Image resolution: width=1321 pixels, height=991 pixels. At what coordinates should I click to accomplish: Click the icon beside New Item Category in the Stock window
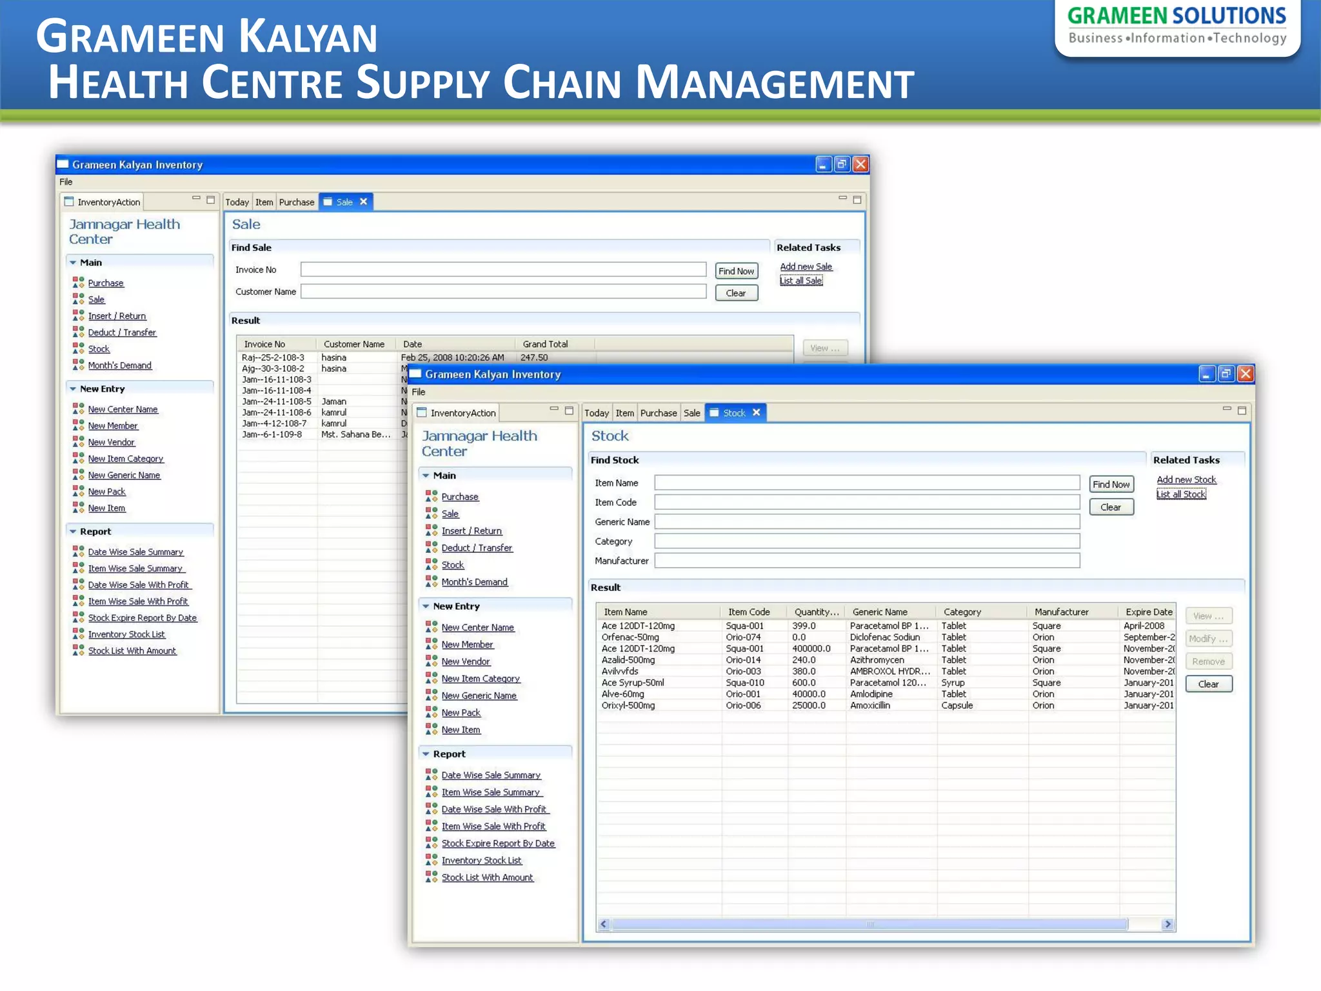tap(432, 677)
